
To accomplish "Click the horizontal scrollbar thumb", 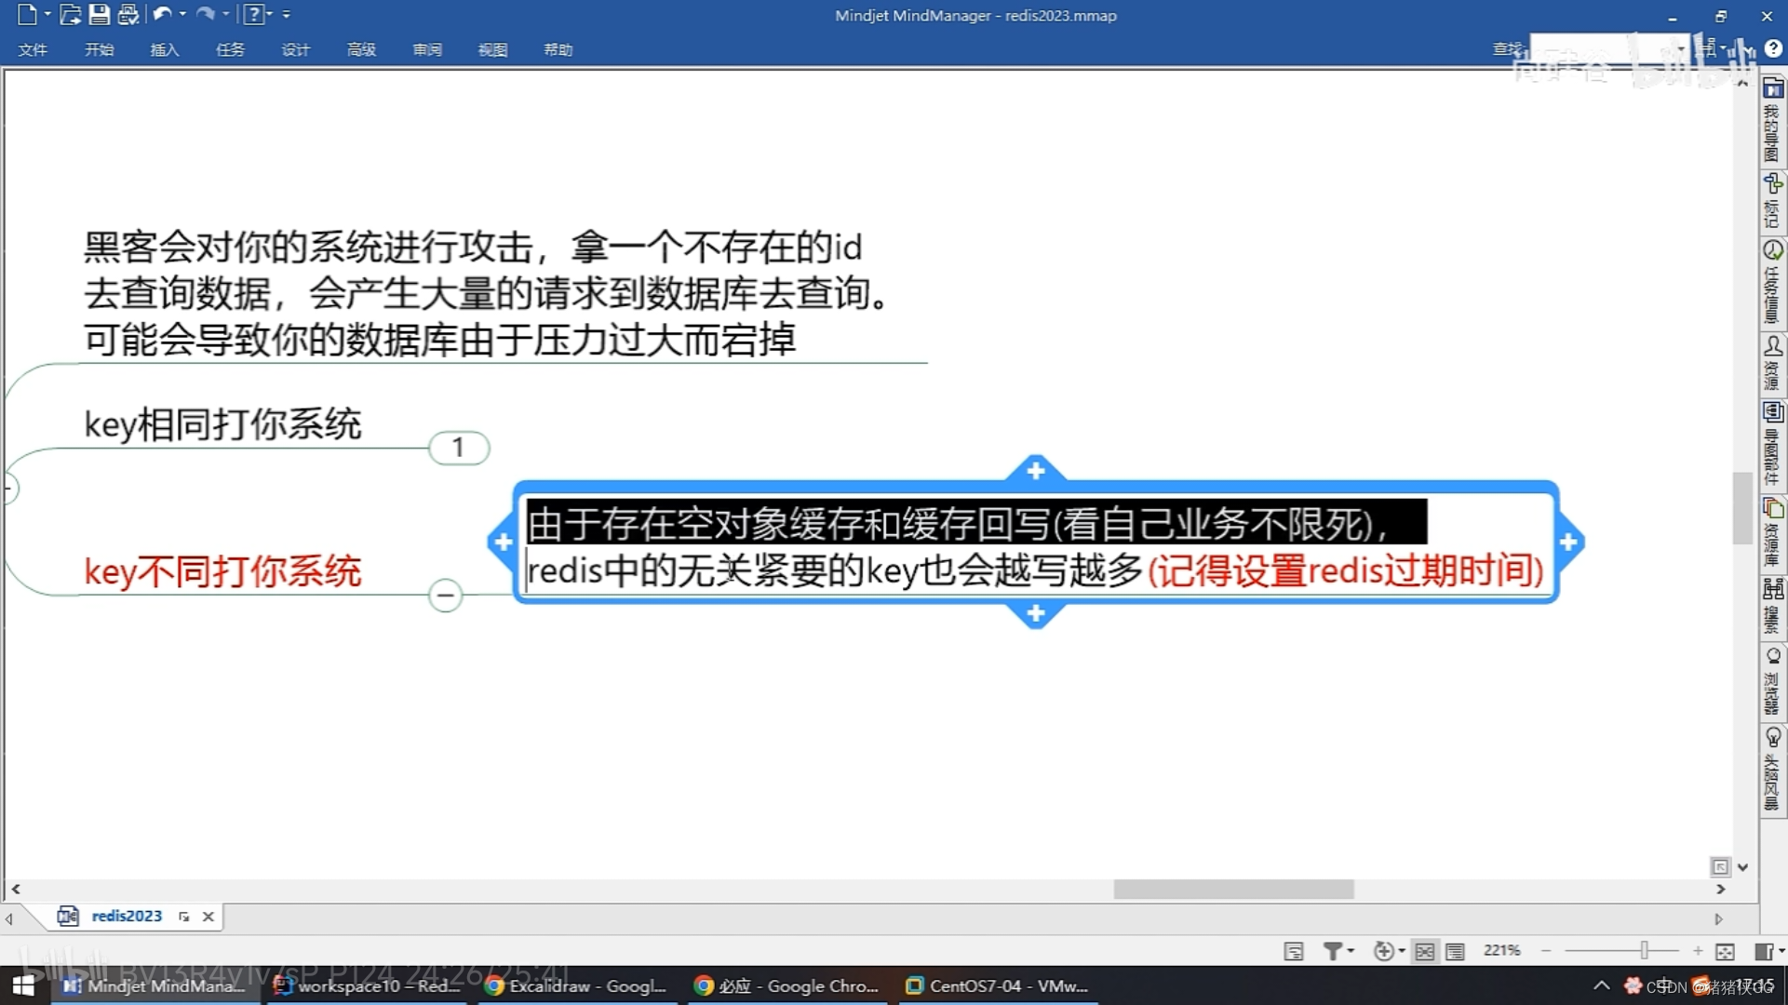I will click(x=1233, y=890).
